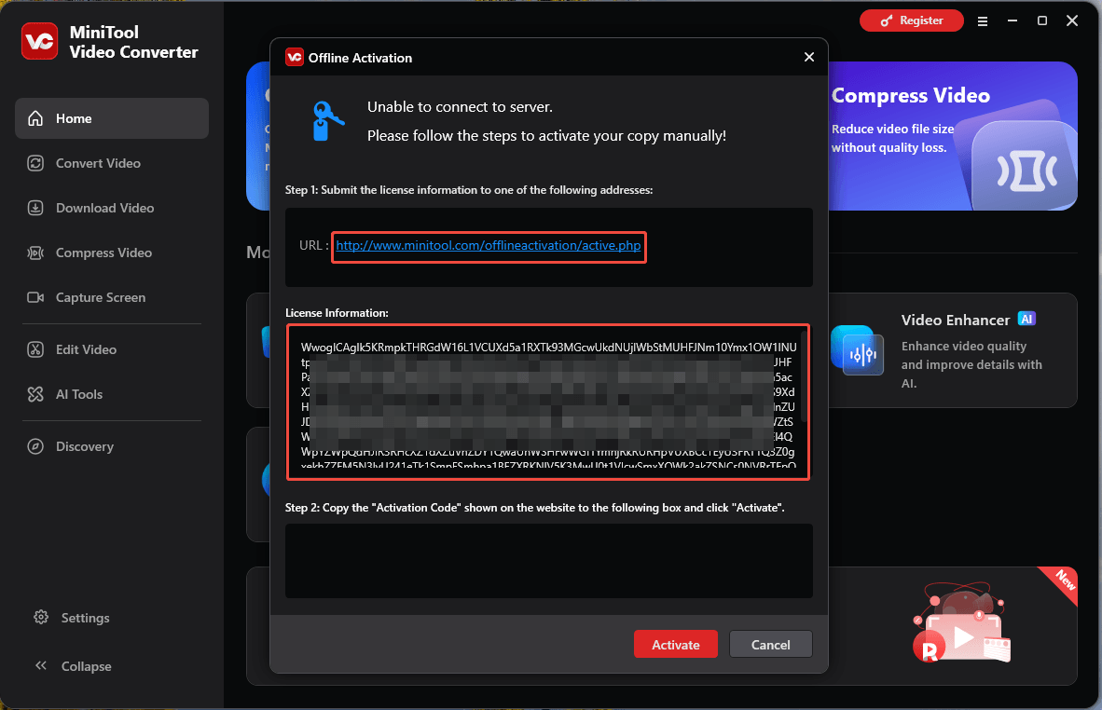Select Edit Video in the sidebar
The image size is (1102, 710).
point(112,349)
